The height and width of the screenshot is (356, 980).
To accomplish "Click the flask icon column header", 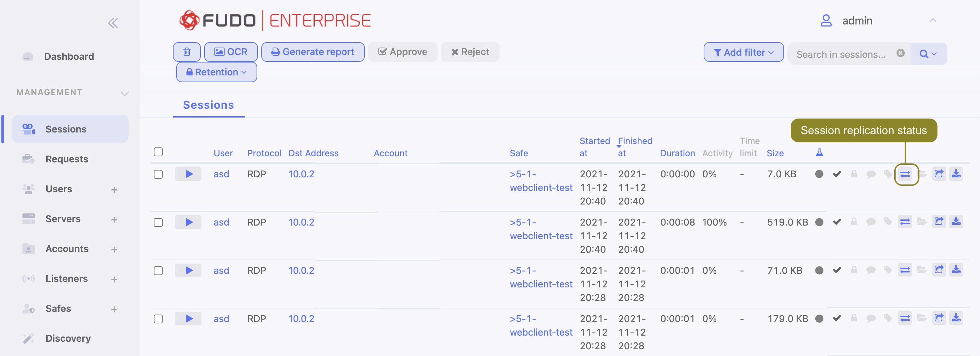I will click(819, 153).
